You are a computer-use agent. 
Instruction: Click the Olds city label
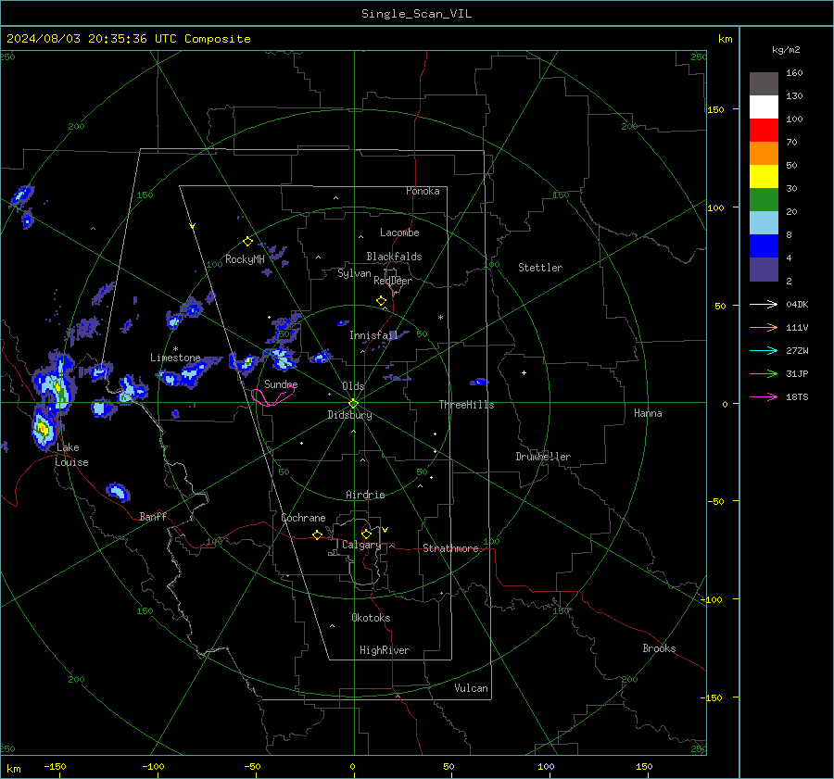pyautogui.click(x=353, y=386)
